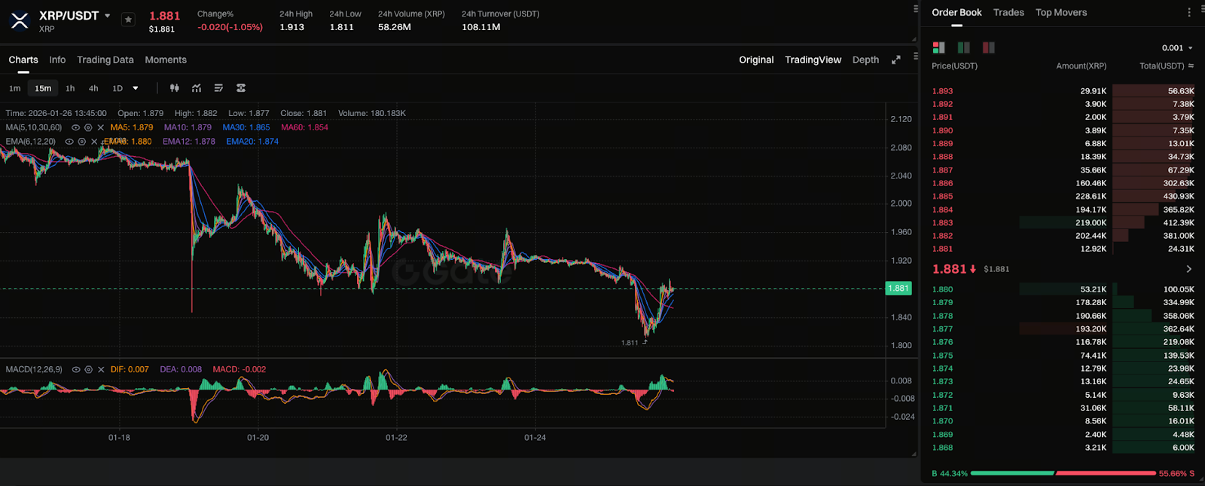Open chart settings icon in toolbar
Viewport: 1205px width, 486px height.
(x=241, y=88)
